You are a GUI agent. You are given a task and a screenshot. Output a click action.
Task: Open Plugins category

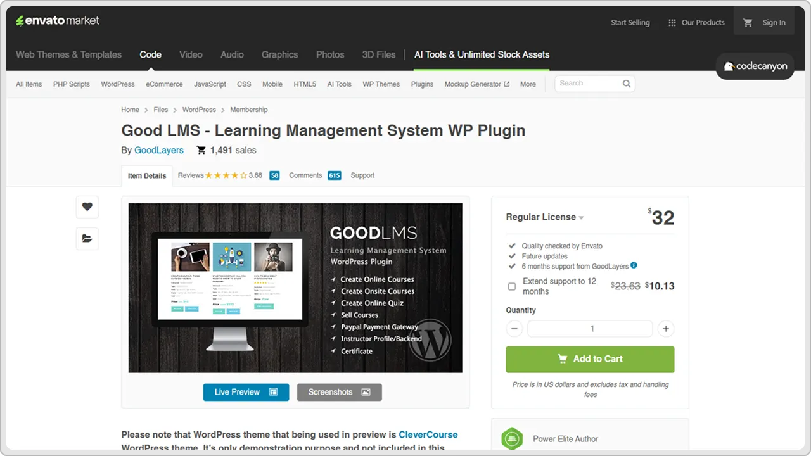click(422, 84)
